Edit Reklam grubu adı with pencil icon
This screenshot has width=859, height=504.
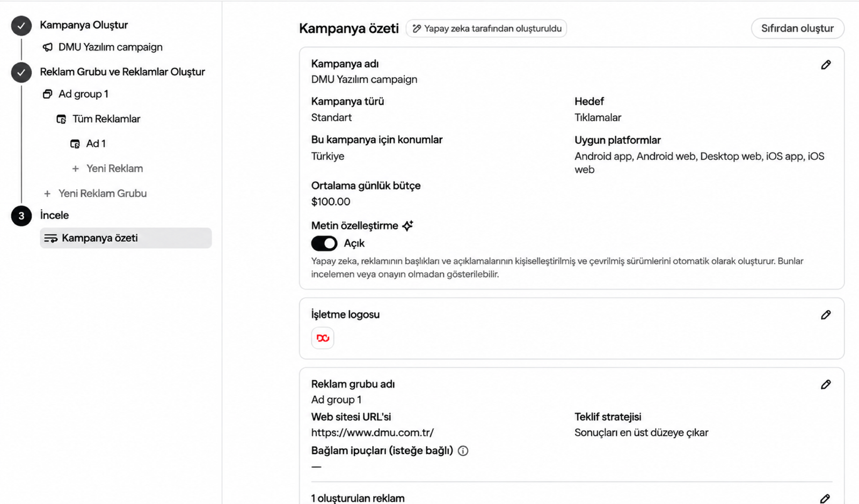826,384
